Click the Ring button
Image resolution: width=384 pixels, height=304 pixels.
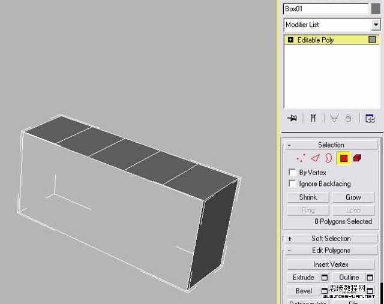pos(308,210)
